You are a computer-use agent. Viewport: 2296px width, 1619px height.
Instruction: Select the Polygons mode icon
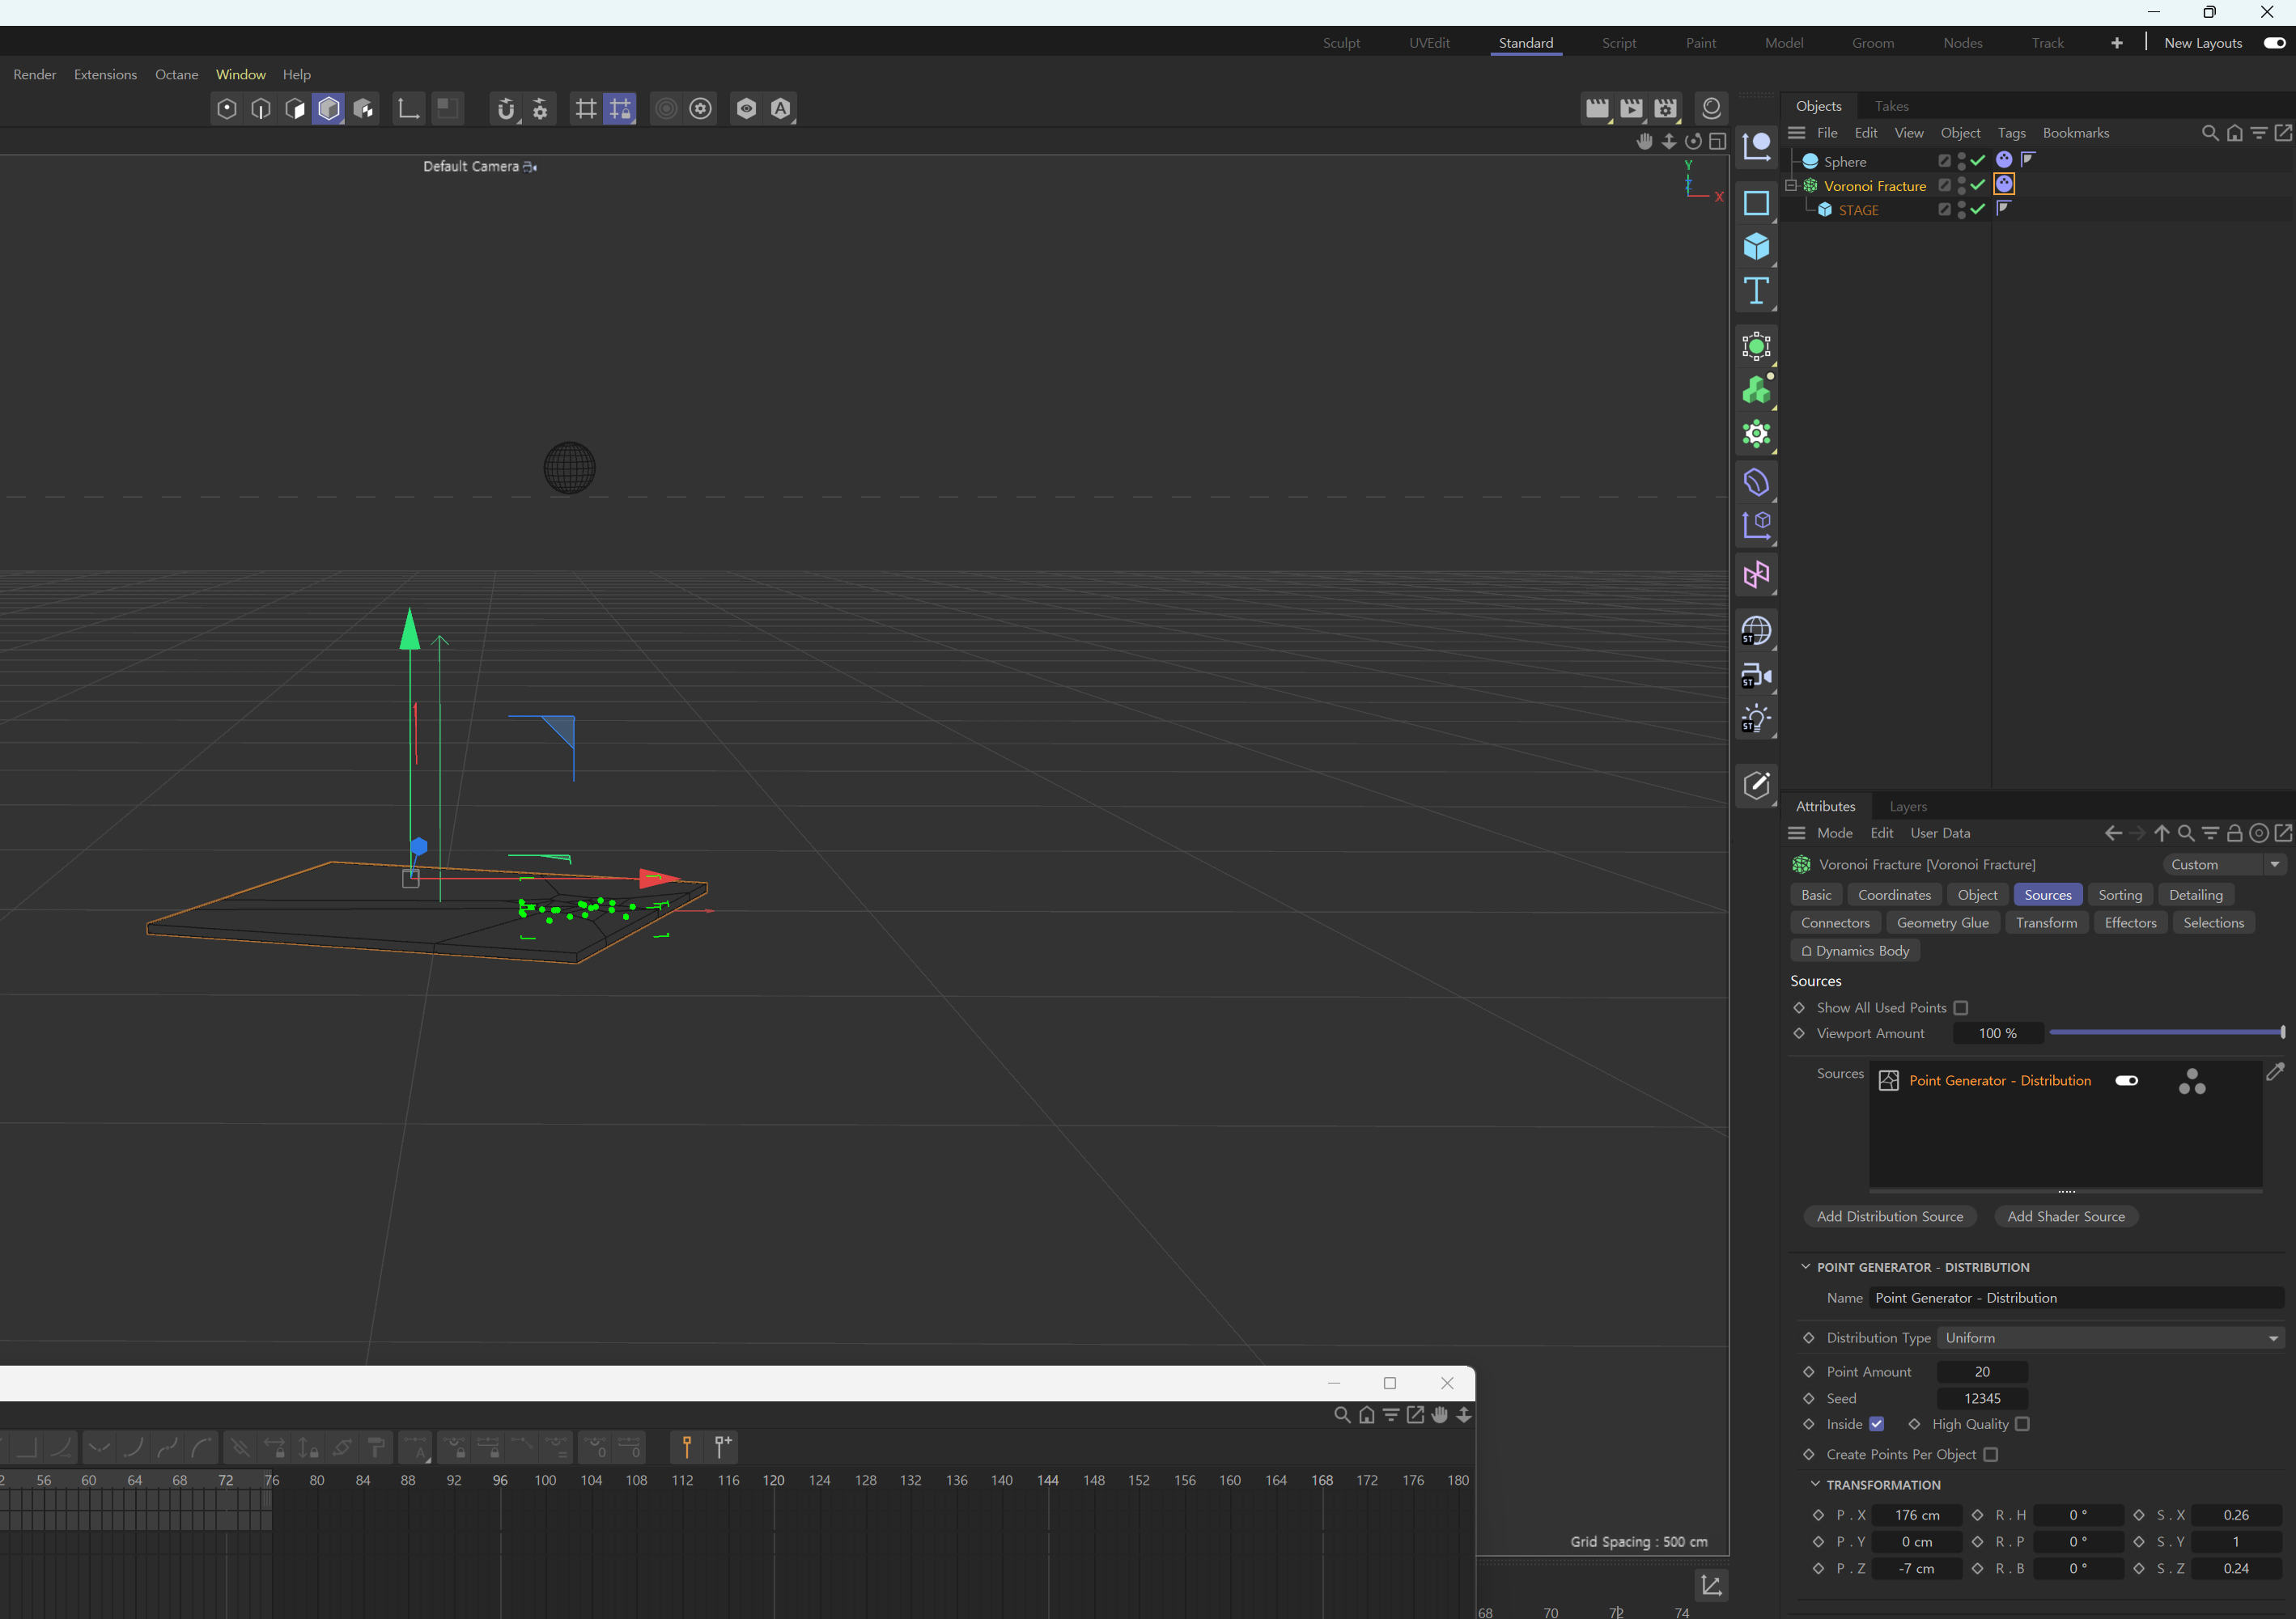(295, 109)
